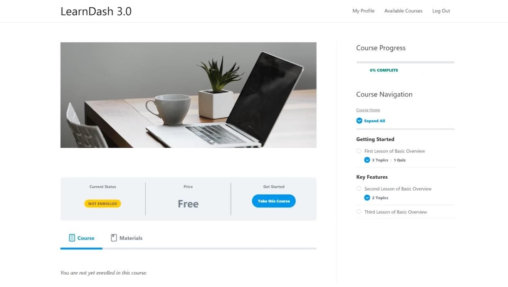Screen dimensions: 508x287
Task: Click the chevron icon beside 3 Topics
Action: click(x=367, y=160)
